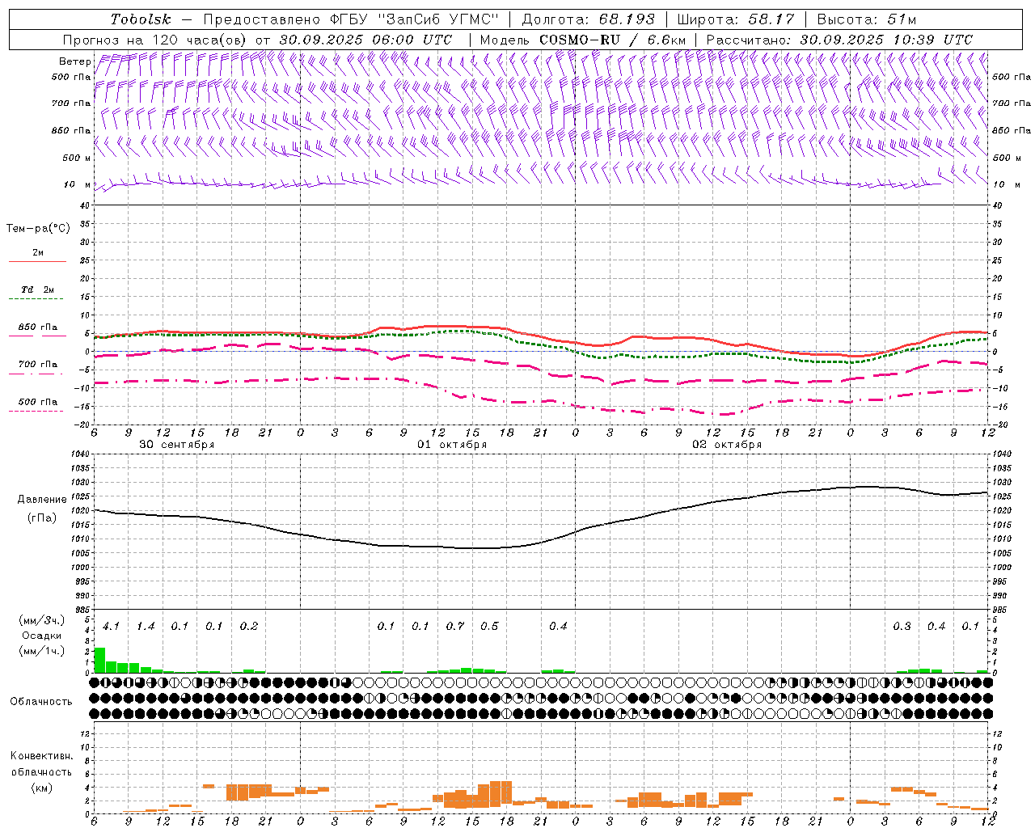
Task: Click the "4.1" precipitation value
Action: click(x=112, y=626)
